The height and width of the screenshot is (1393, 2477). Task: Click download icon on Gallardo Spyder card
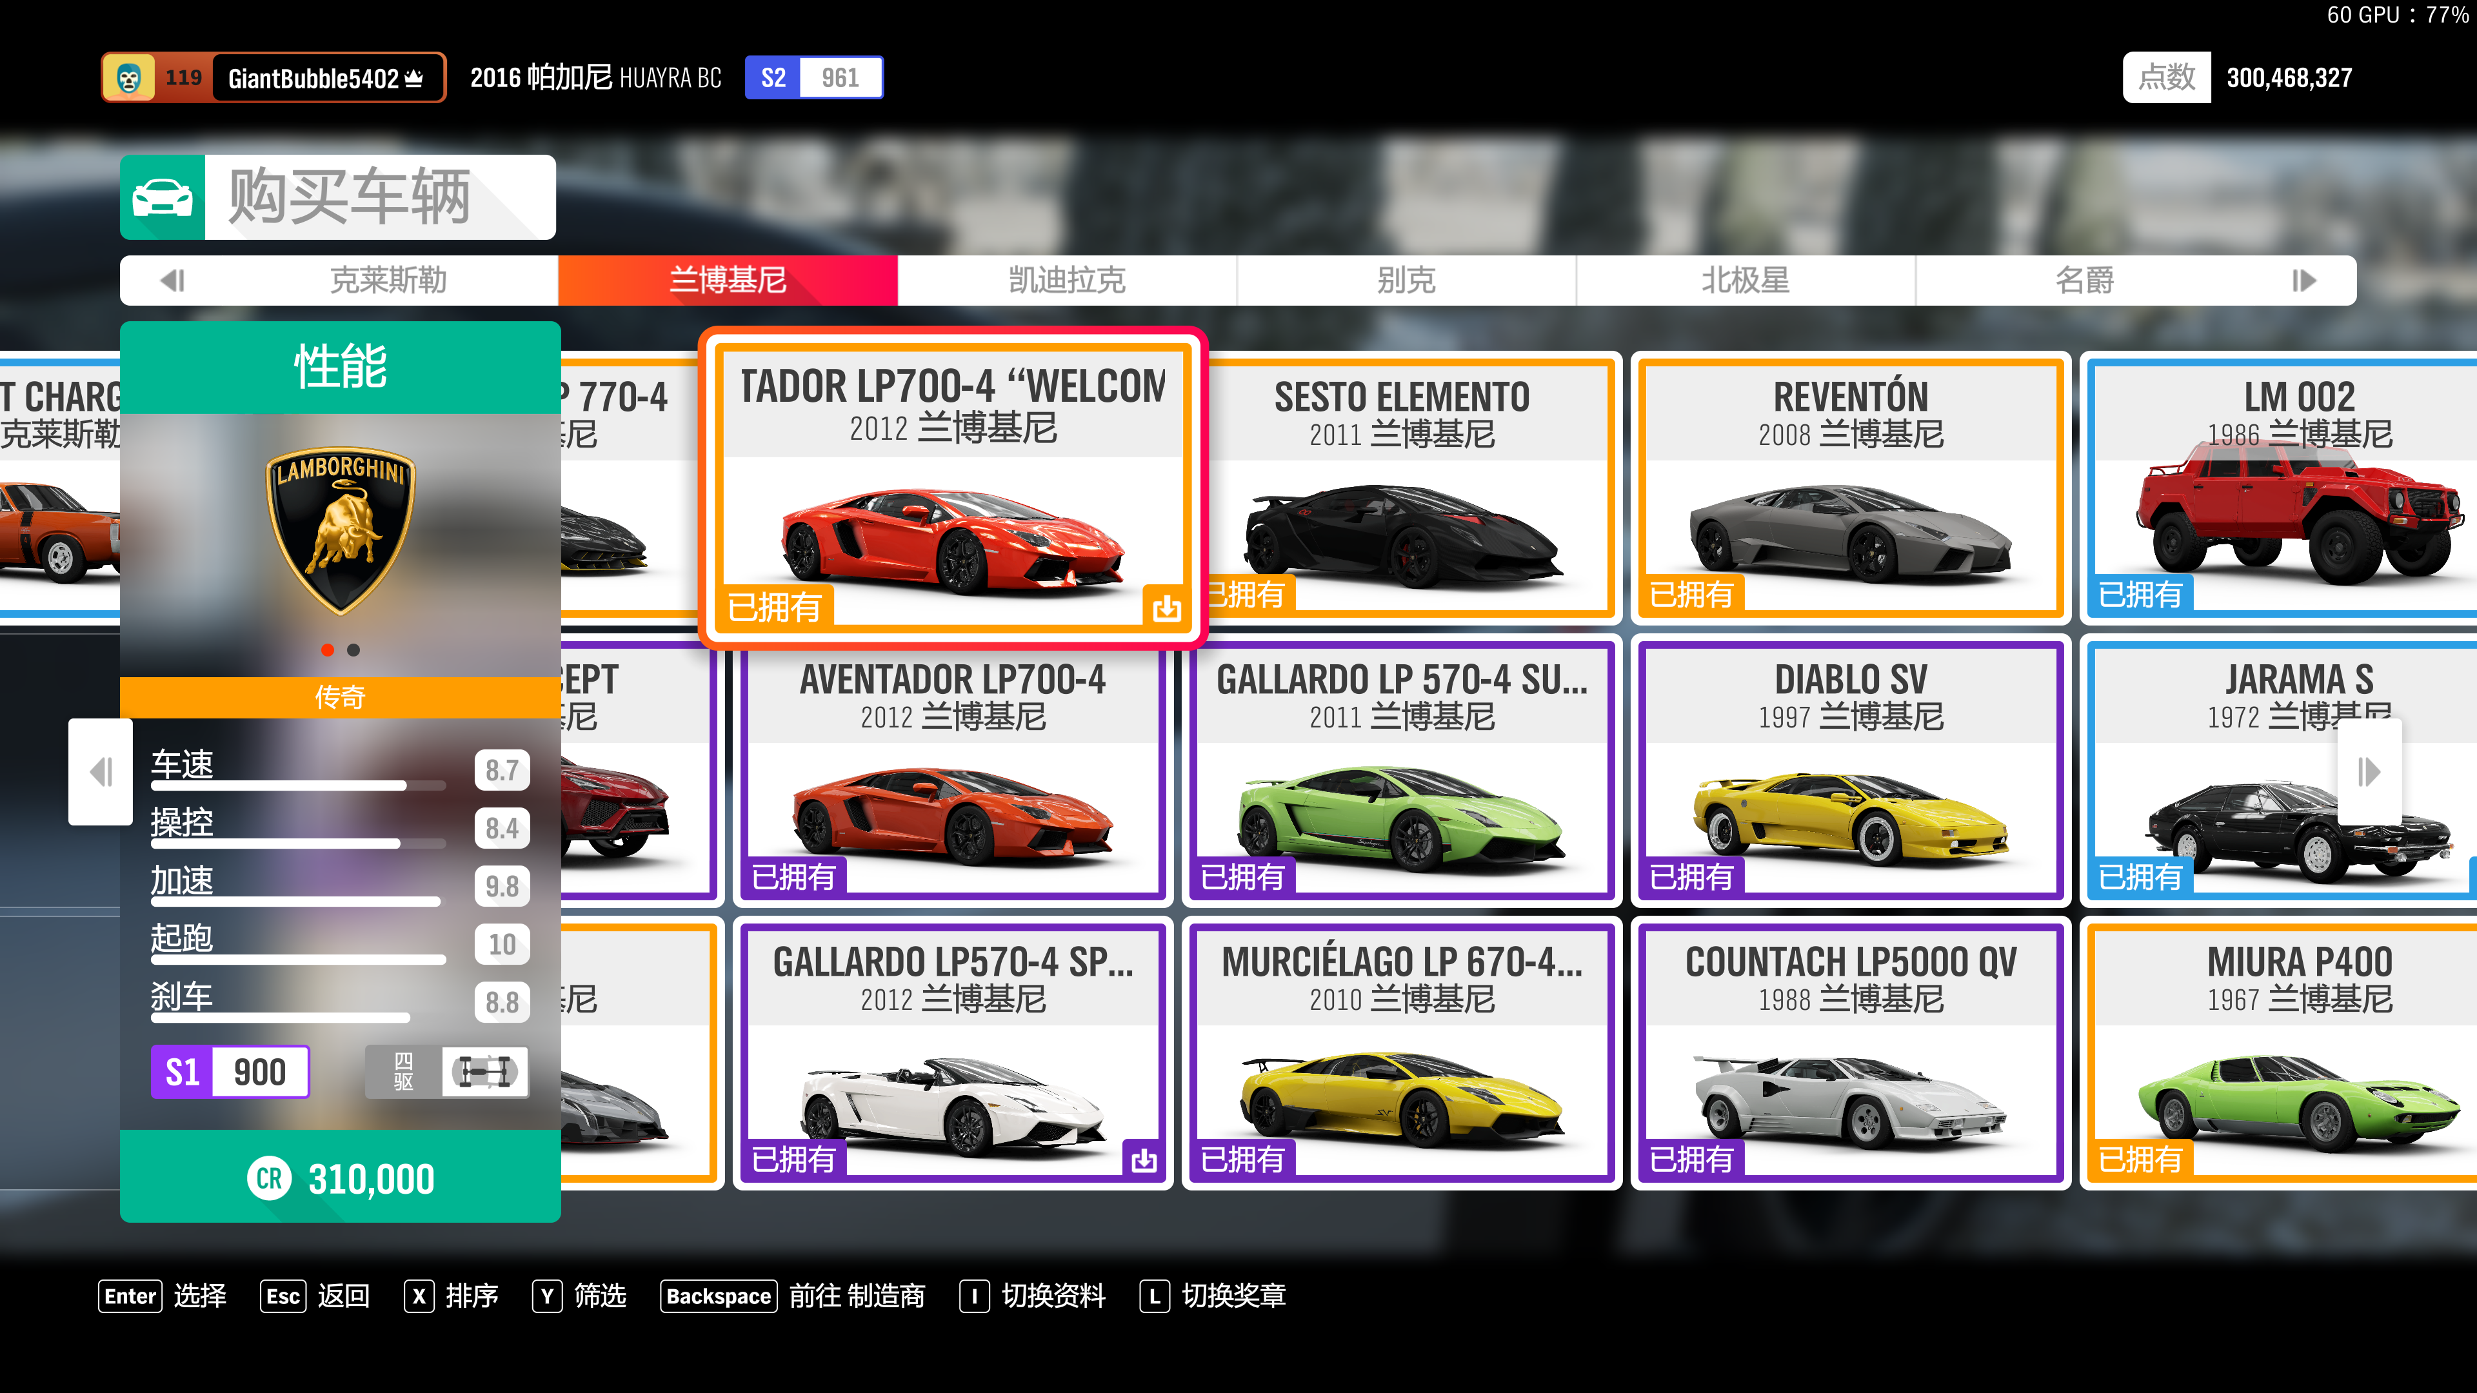click(x=1143, y=1160)
